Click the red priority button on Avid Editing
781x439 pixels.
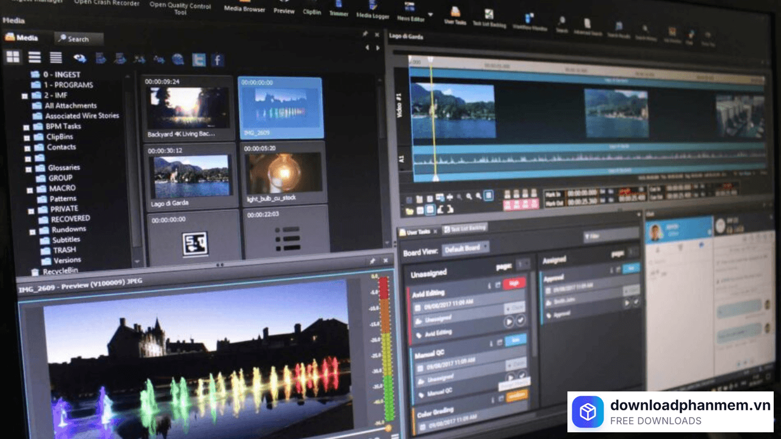tap(514, 282)
